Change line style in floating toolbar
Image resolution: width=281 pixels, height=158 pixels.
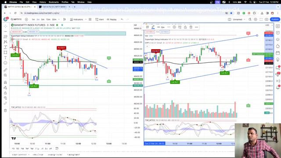pos(169,27)
